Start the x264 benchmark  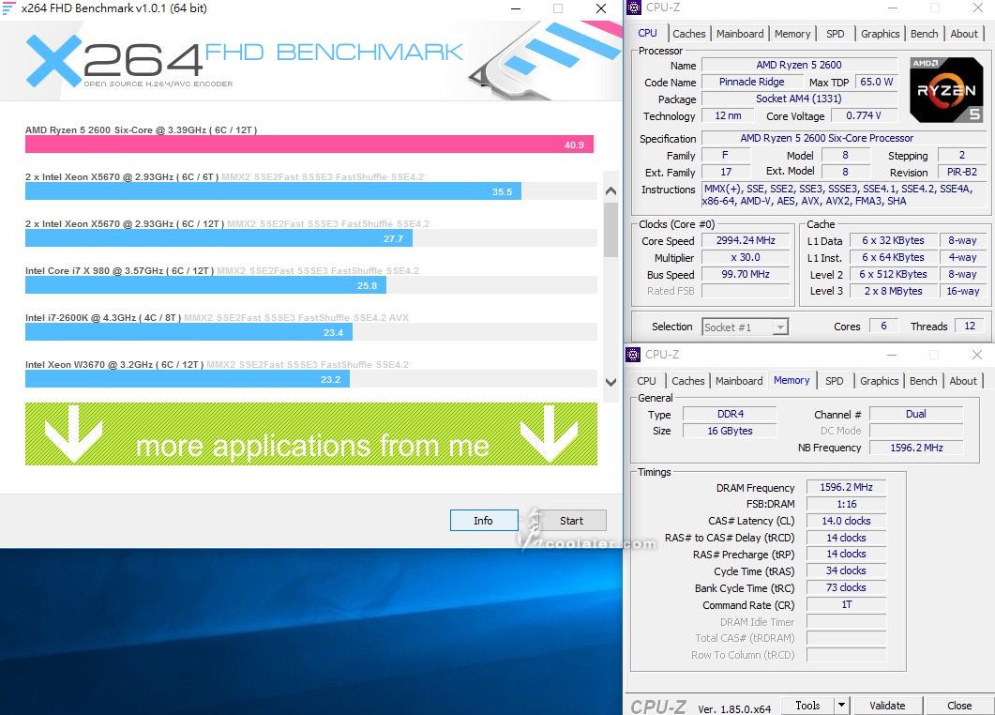571,521
